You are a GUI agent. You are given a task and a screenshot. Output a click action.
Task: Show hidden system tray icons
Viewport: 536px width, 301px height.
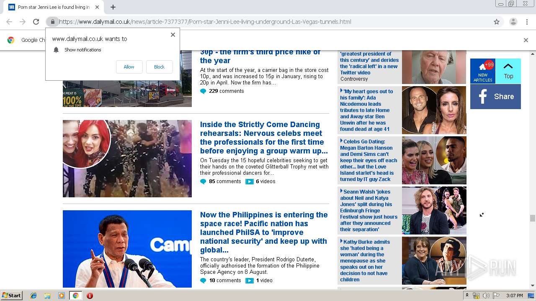pyautogui.click(x=467, y=296)
